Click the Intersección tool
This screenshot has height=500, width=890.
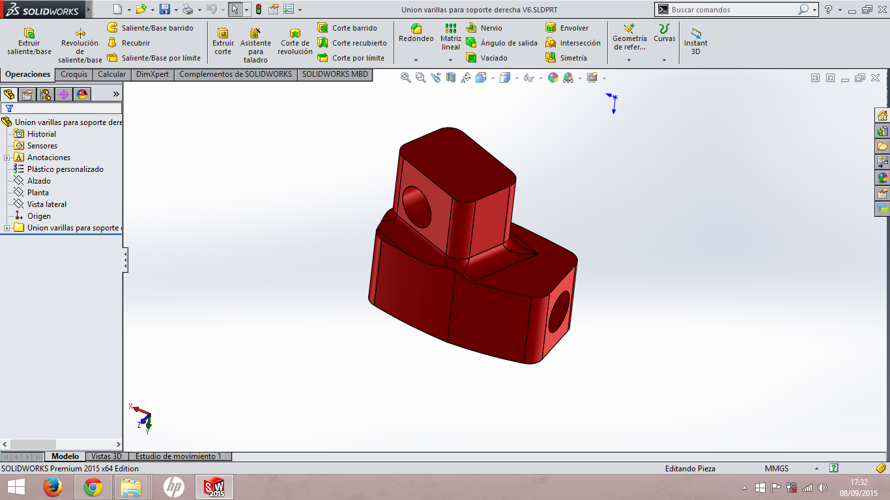573,43
